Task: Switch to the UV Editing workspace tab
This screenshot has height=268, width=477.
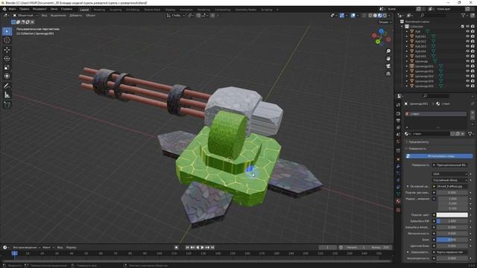Action: 133,10
